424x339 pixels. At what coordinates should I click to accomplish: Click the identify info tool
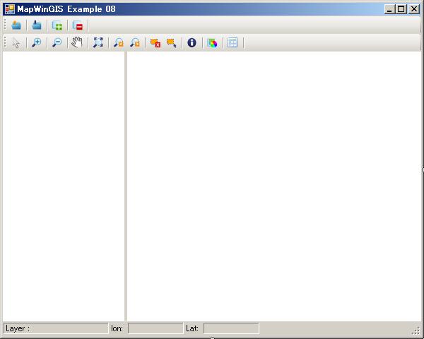(x=192, y=42)
